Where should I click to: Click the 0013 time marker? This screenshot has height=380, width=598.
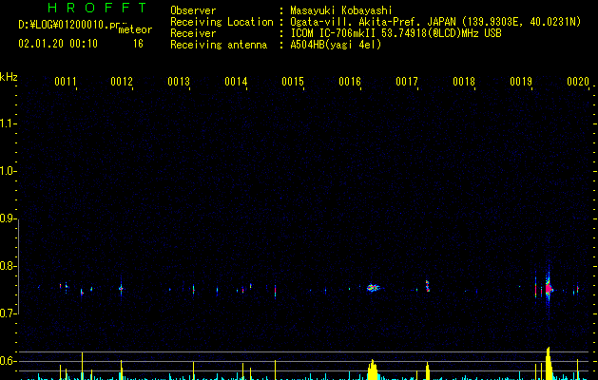tap(179, 81)
